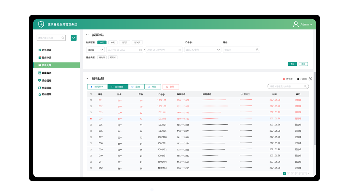349x196 pixels.
Task: Click the 投诉处理 chat bubble icon
Action: [x=40, y=65]
